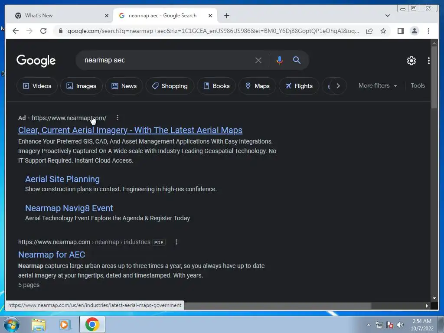Image resolution: width=444 pixels, height=333 pixels.
Task: Switch to the What's New tab
Action: point(59,16)
